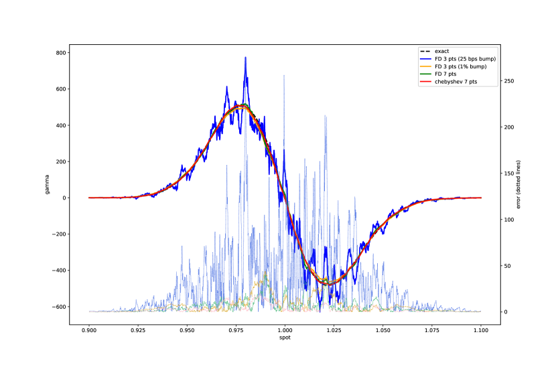Viewport: 556px width, 371px height.
Task: Click the blue legend line sample
Action: pyautogui.click(x=425, y=59)
